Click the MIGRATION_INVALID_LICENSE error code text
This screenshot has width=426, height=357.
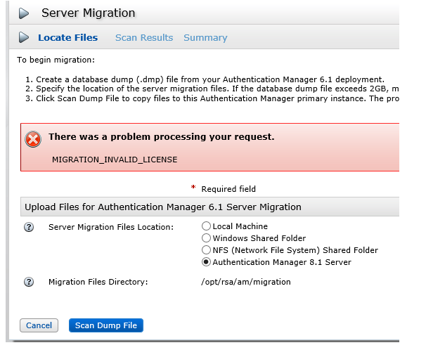coord(115,160)
